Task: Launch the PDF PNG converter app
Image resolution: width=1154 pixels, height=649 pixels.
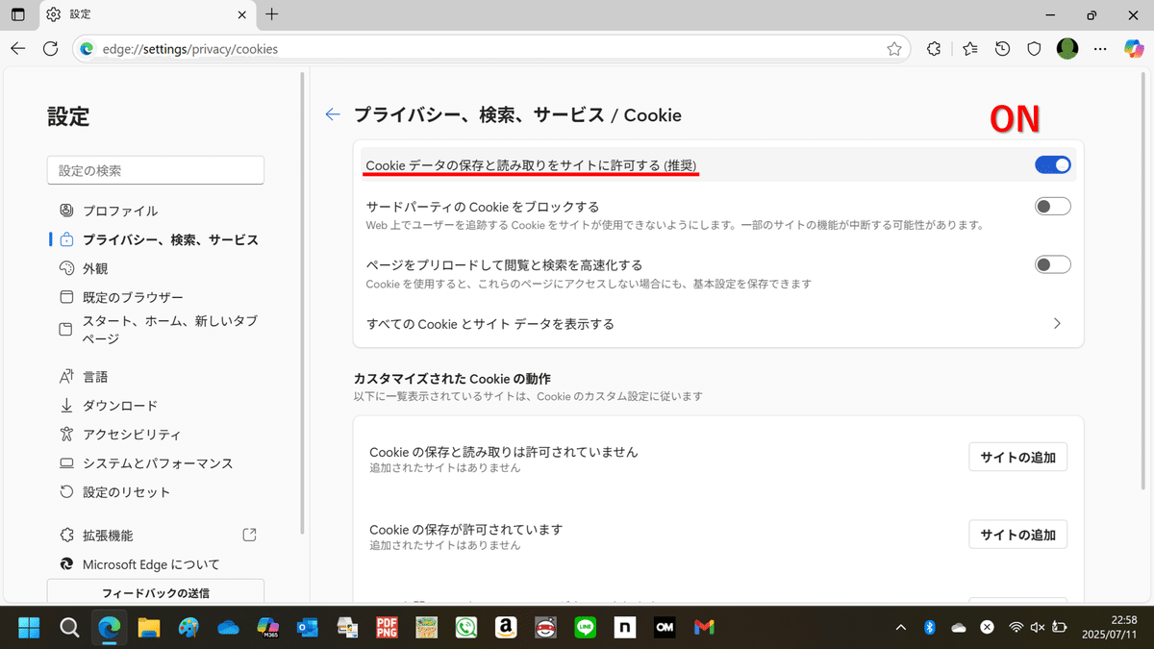Action: point(387,627)
